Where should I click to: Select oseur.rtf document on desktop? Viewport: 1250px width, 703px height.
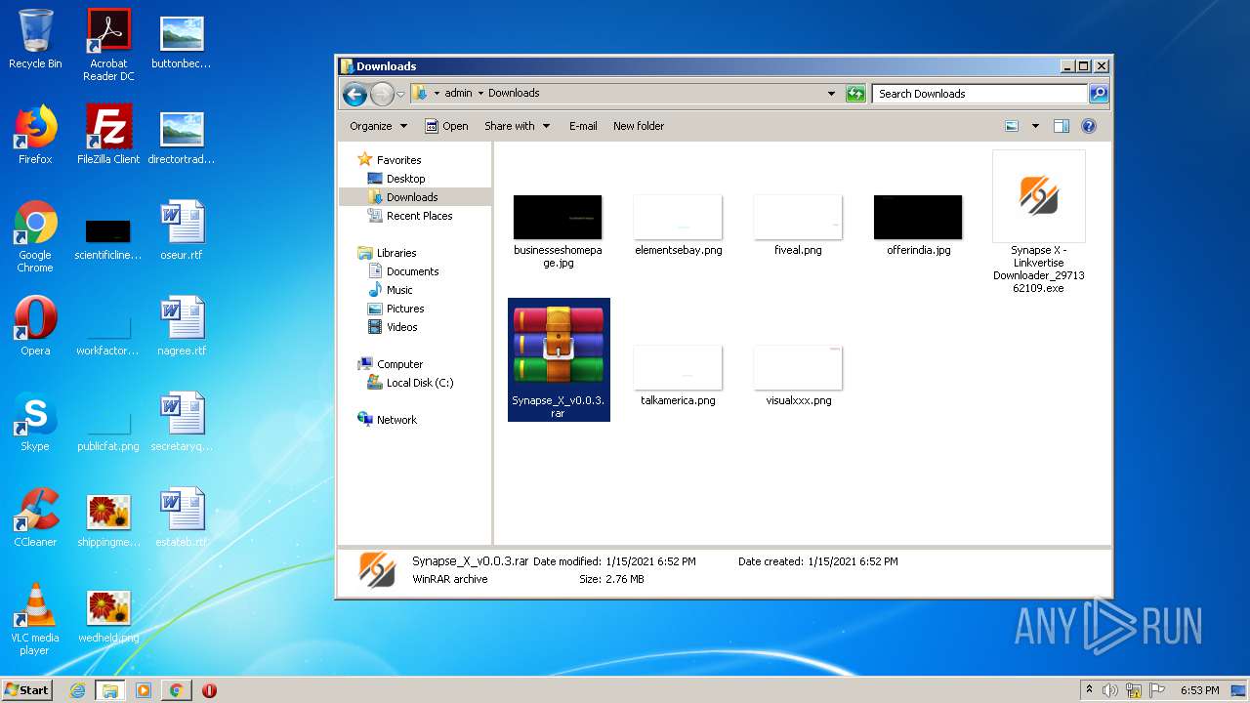(x=182, y=231)
